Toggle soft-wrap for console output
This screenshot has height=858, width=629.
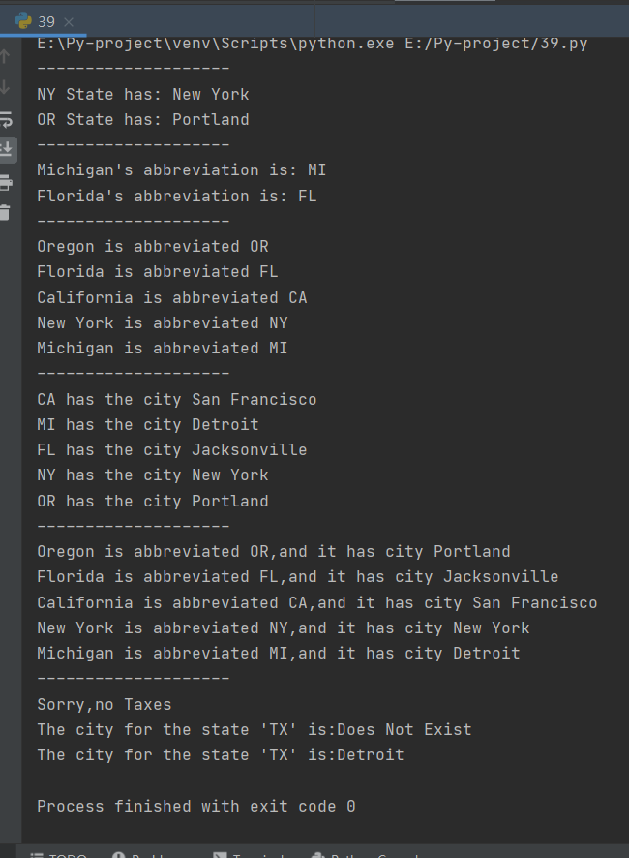click(7, 119)
